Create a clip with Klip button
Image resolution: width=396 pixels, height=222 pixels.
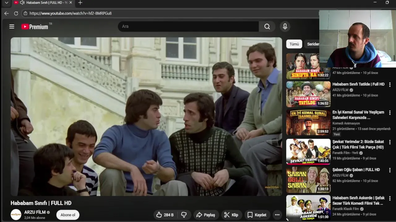(231, 215)
